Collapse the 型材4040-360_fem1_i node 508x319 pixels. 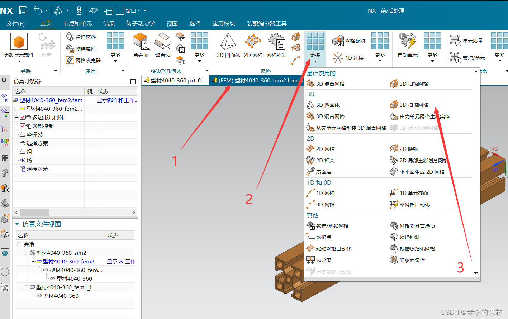(26, 287)
